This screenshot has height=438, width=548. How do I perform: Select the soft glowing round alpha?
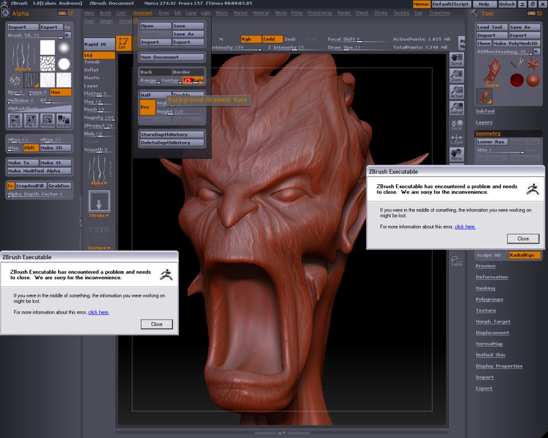[64, 47]
